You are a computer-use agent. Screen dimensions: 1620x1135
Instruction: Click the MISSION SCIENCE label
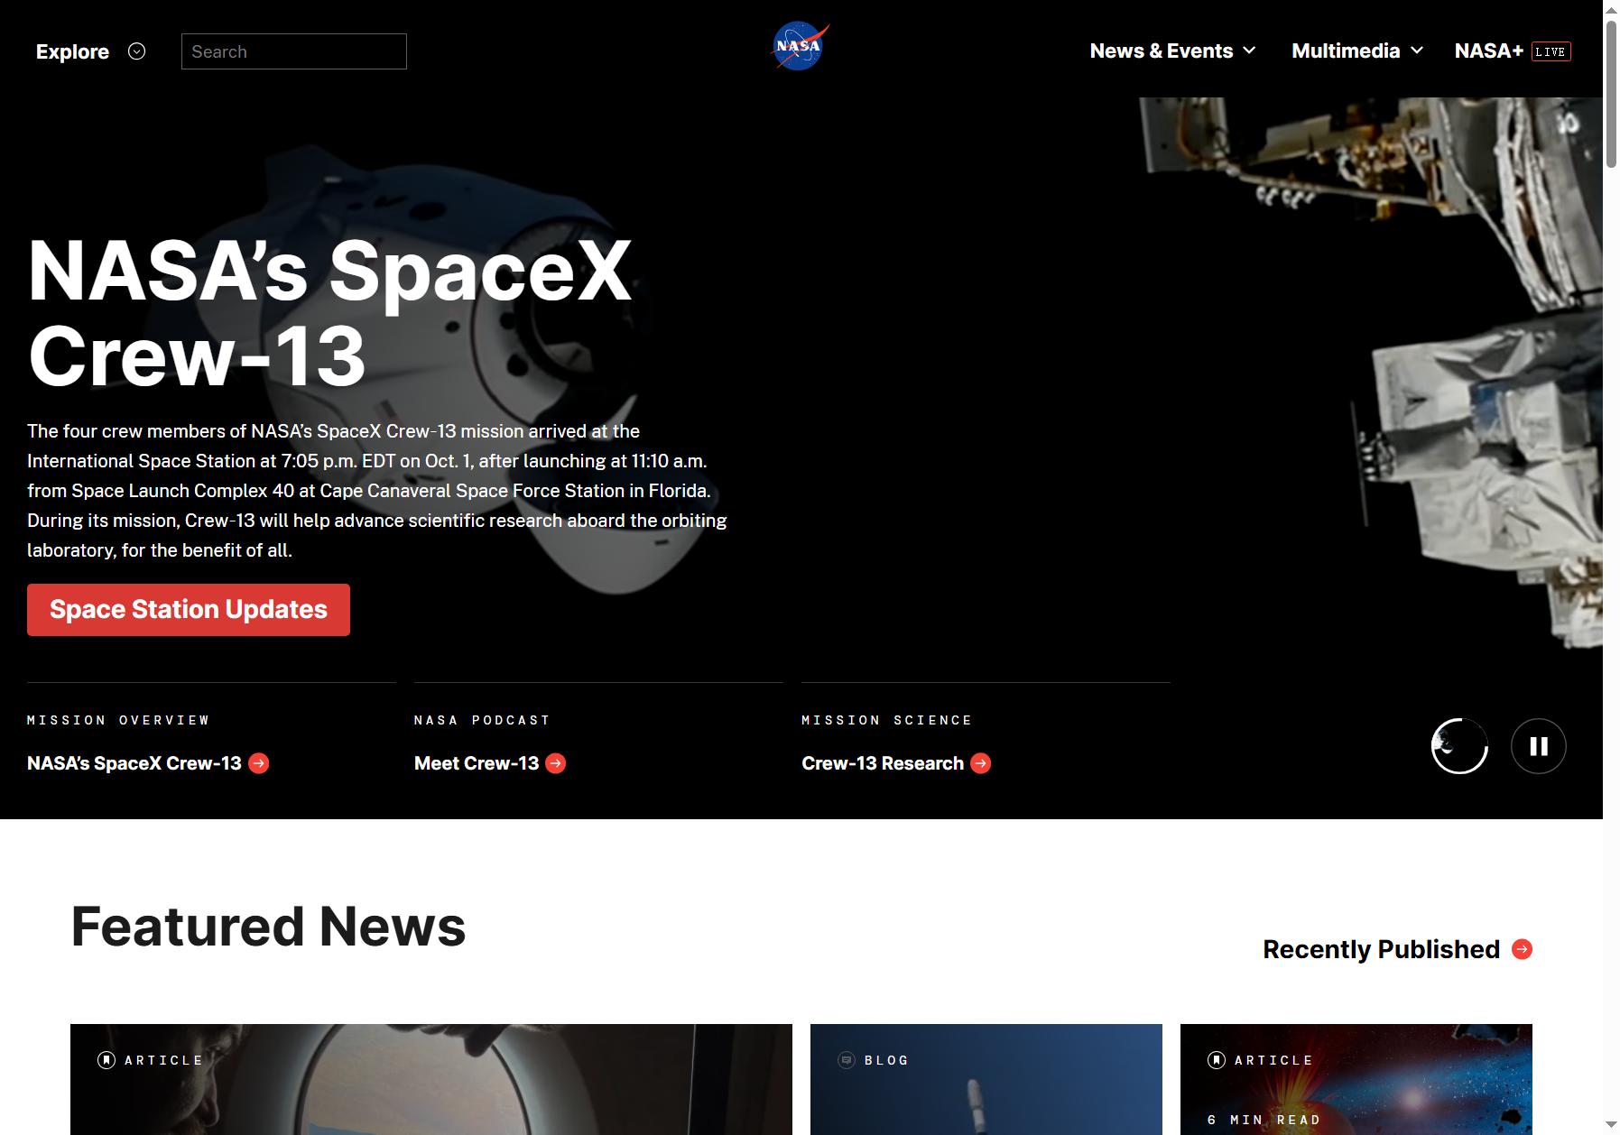(x=886, y=720)
